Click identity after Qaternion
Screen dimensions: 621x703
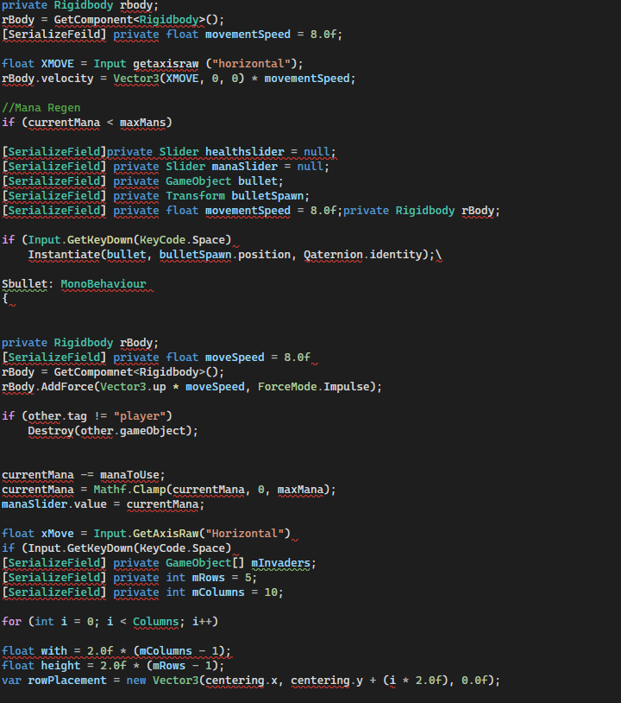coord(395,255)
